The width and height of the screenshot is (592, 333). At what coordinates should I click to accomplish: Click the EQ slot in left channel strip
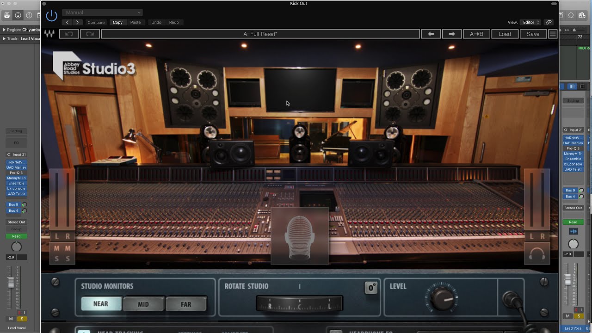16,143
